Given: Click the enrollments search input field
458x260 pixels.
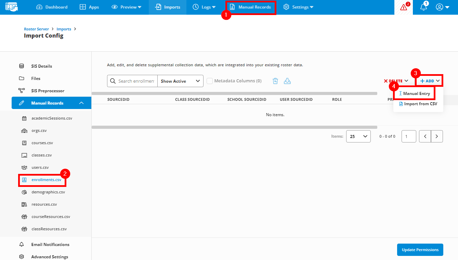Looking at the screenshot, I should [135, 81].
